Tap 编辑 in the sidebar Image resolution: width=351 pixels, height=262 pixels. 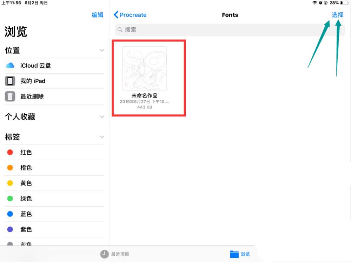point(97,15)
